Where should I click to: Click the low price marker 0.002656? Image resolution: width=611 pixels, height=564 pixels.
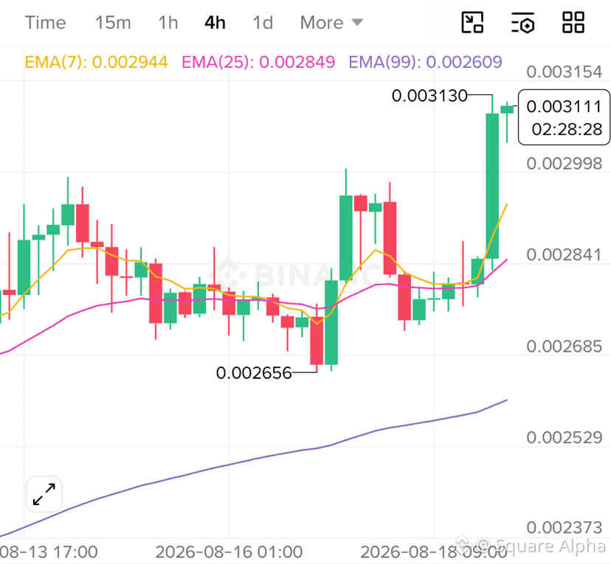coord(254,373)
